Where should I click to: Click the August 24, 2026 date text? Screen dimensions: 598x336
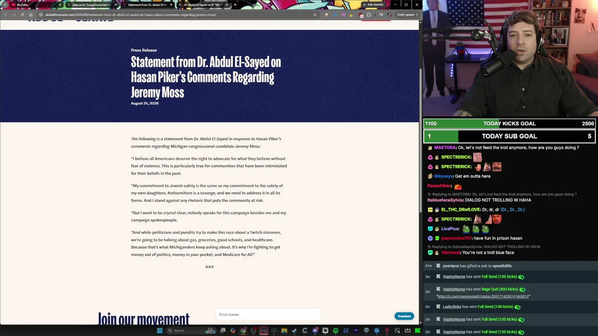[145, 103]
